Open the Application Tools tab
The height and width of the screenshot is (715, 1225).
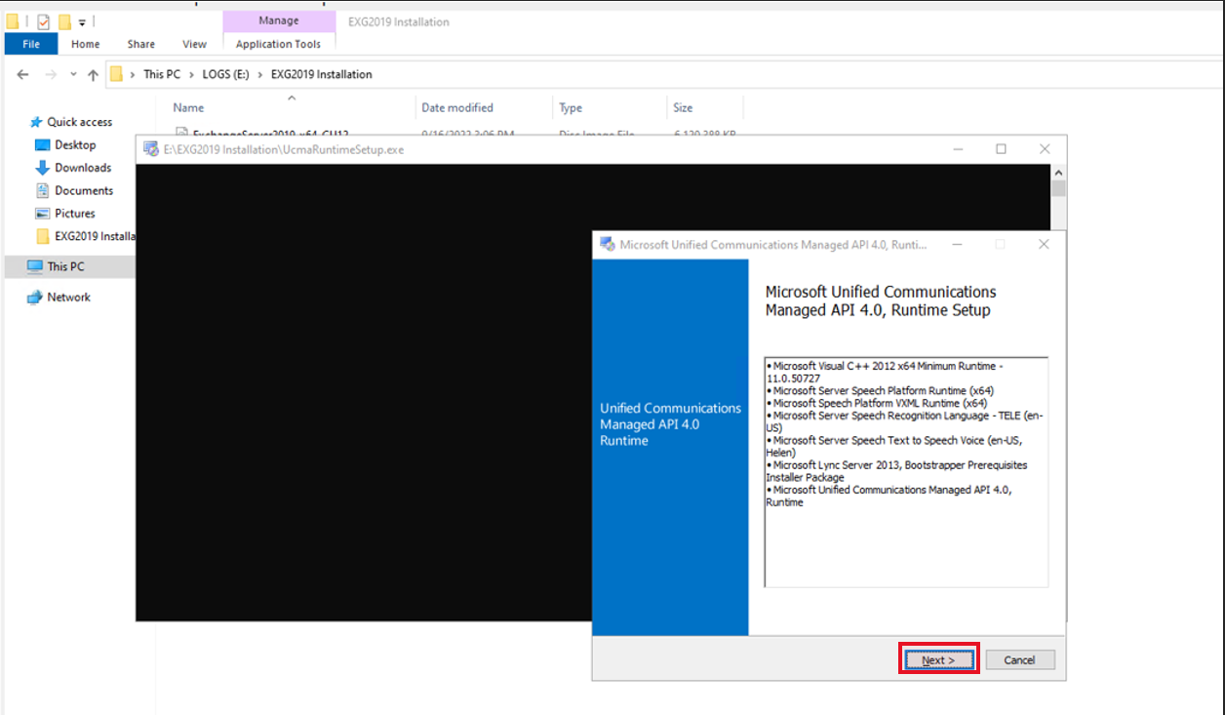279,44
